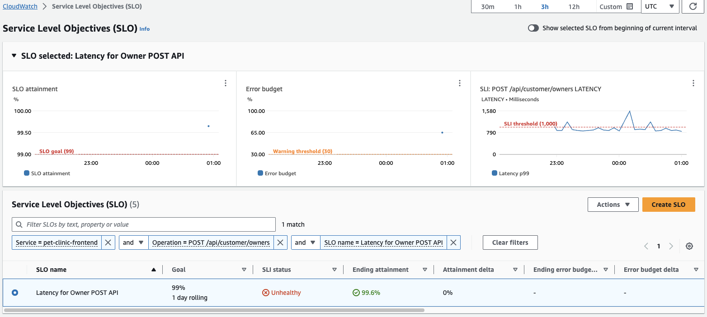This screenshot has width=707, height=317.
Task: Open the UTC timezone dropdown
Action: (660, 6)
